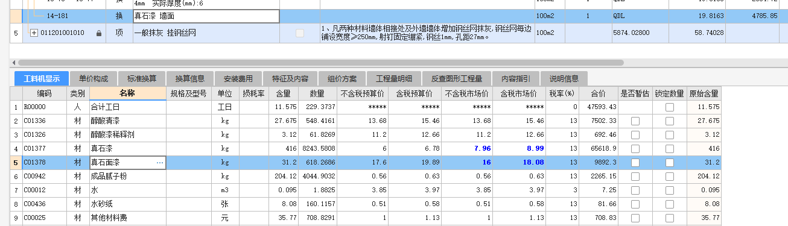Switch to the 组价方案 tab
Screen dimensions: 788x226
[342, 78]
